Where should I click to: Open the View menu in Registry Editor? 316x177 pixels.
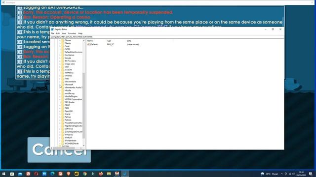tap(64, 33)
